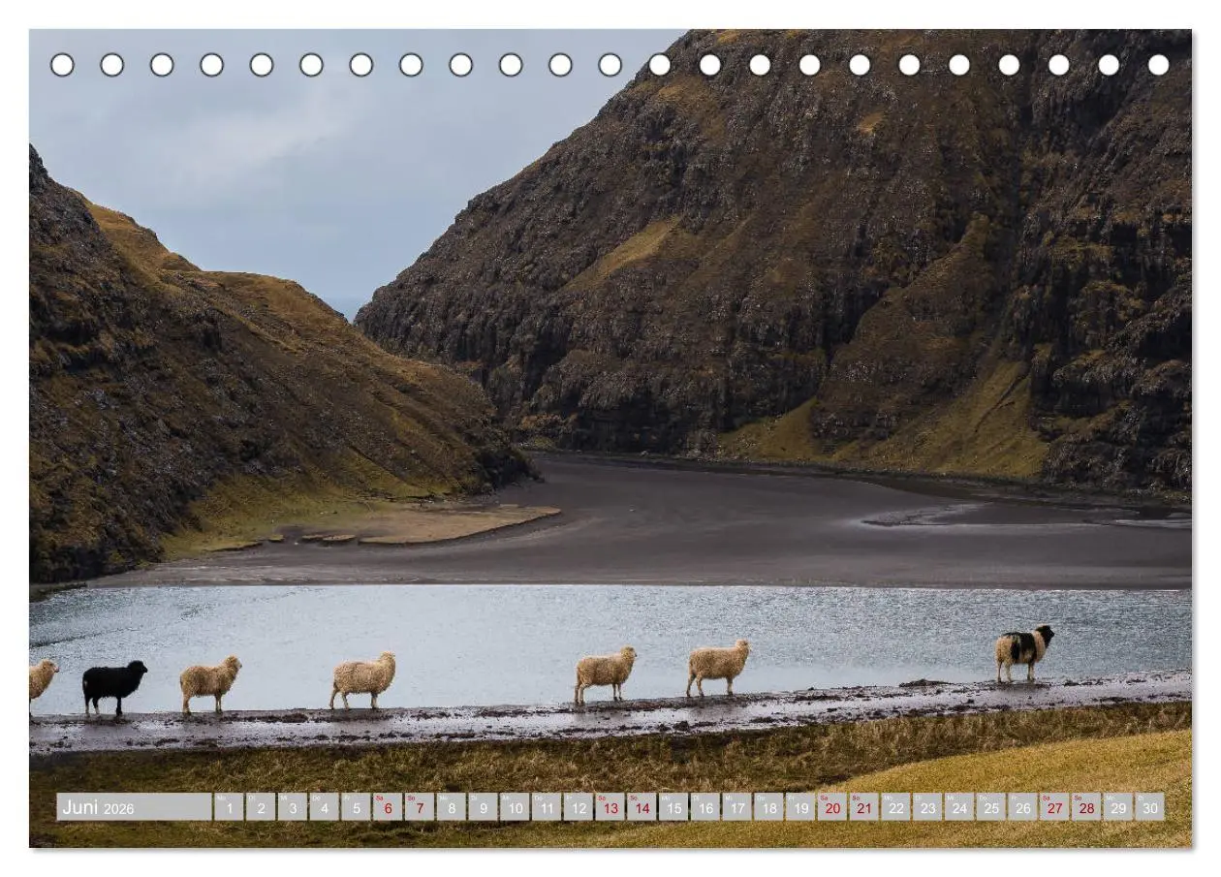Click the black sheep in the photo
The width and height of the screenshot is (1221, 877).
pyautogui.click(x=114, y=687)
